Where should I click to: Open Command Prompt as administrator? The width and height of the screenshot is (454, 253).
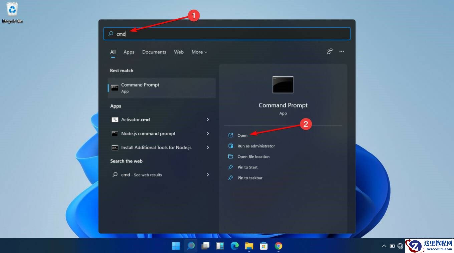(255, 146)
